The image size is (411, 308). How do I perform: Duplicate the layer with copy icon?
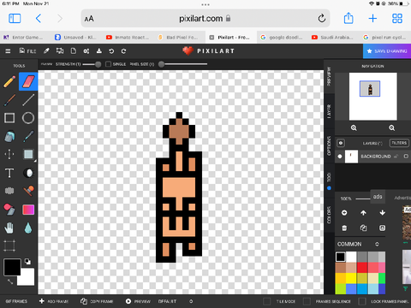pyautogui.click(x=363, y=228)
